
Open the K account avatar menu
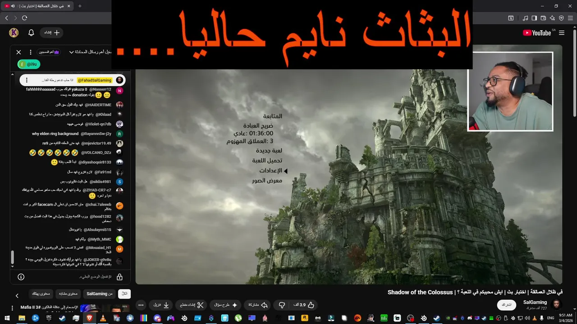coord(14,32)
